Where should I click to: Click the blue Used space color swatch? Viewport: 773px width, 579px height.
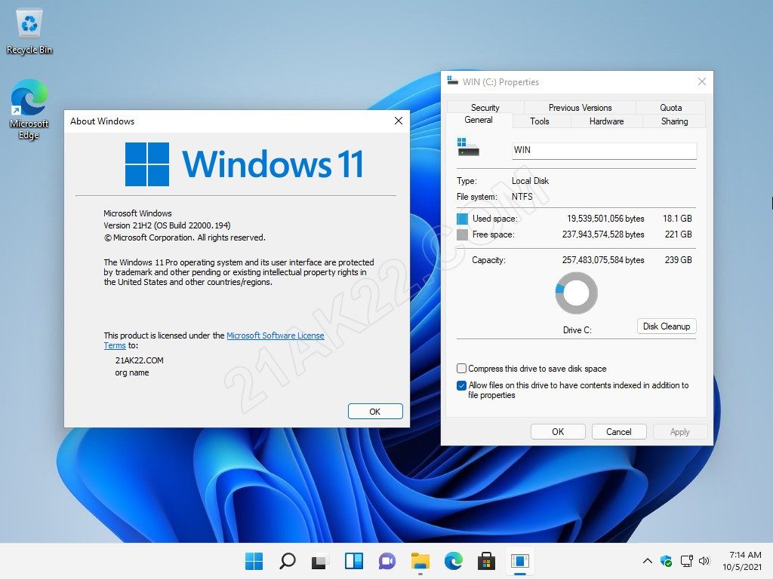pos(463,219)
